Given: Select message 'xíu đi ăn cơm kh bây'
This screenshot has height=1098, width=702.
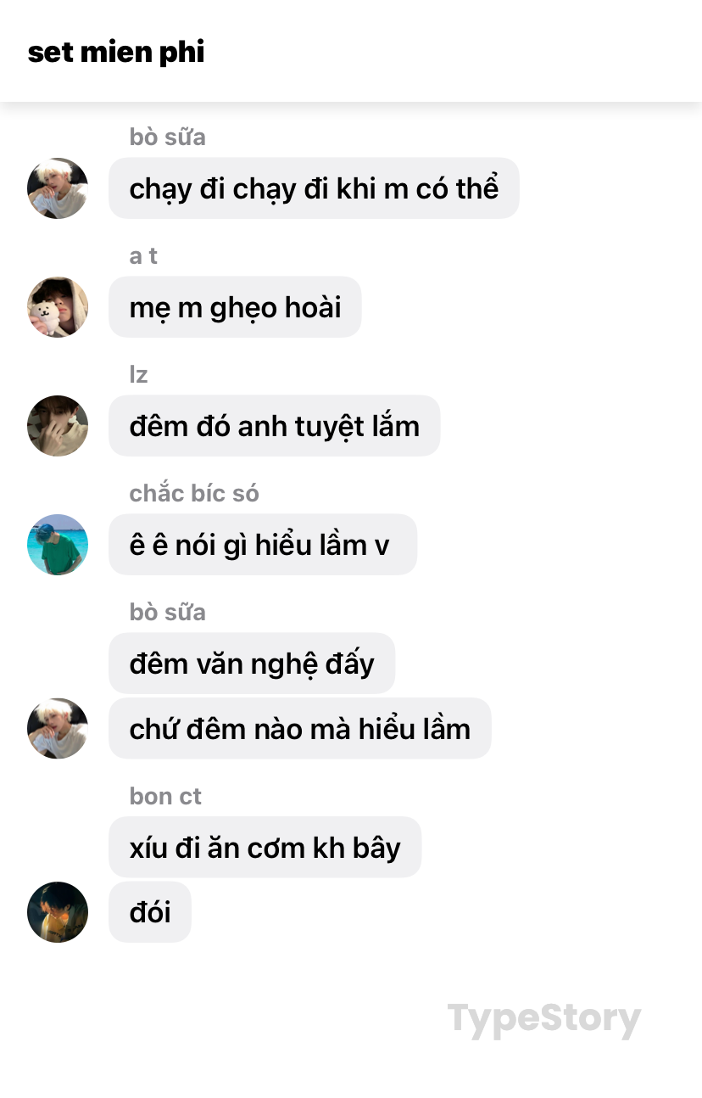Looking at the screenshot, I should pos(265,847).
